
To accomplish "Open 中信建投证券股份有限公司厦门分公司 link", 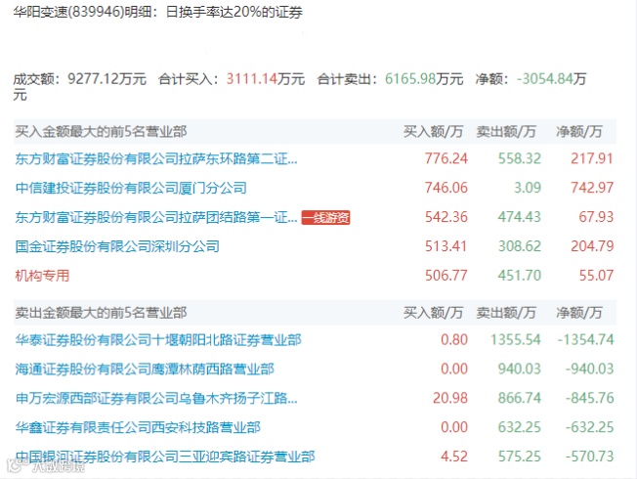I will point(131,188).
